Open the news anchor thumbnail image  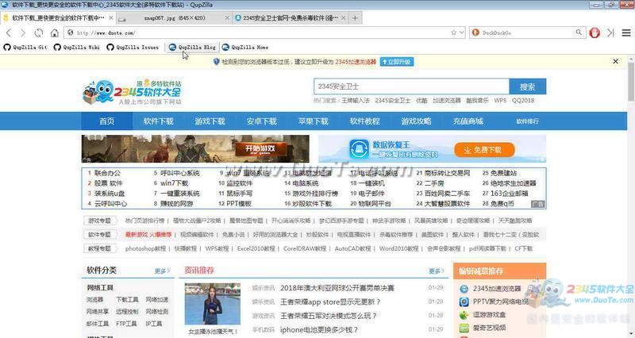pos(213,304)
